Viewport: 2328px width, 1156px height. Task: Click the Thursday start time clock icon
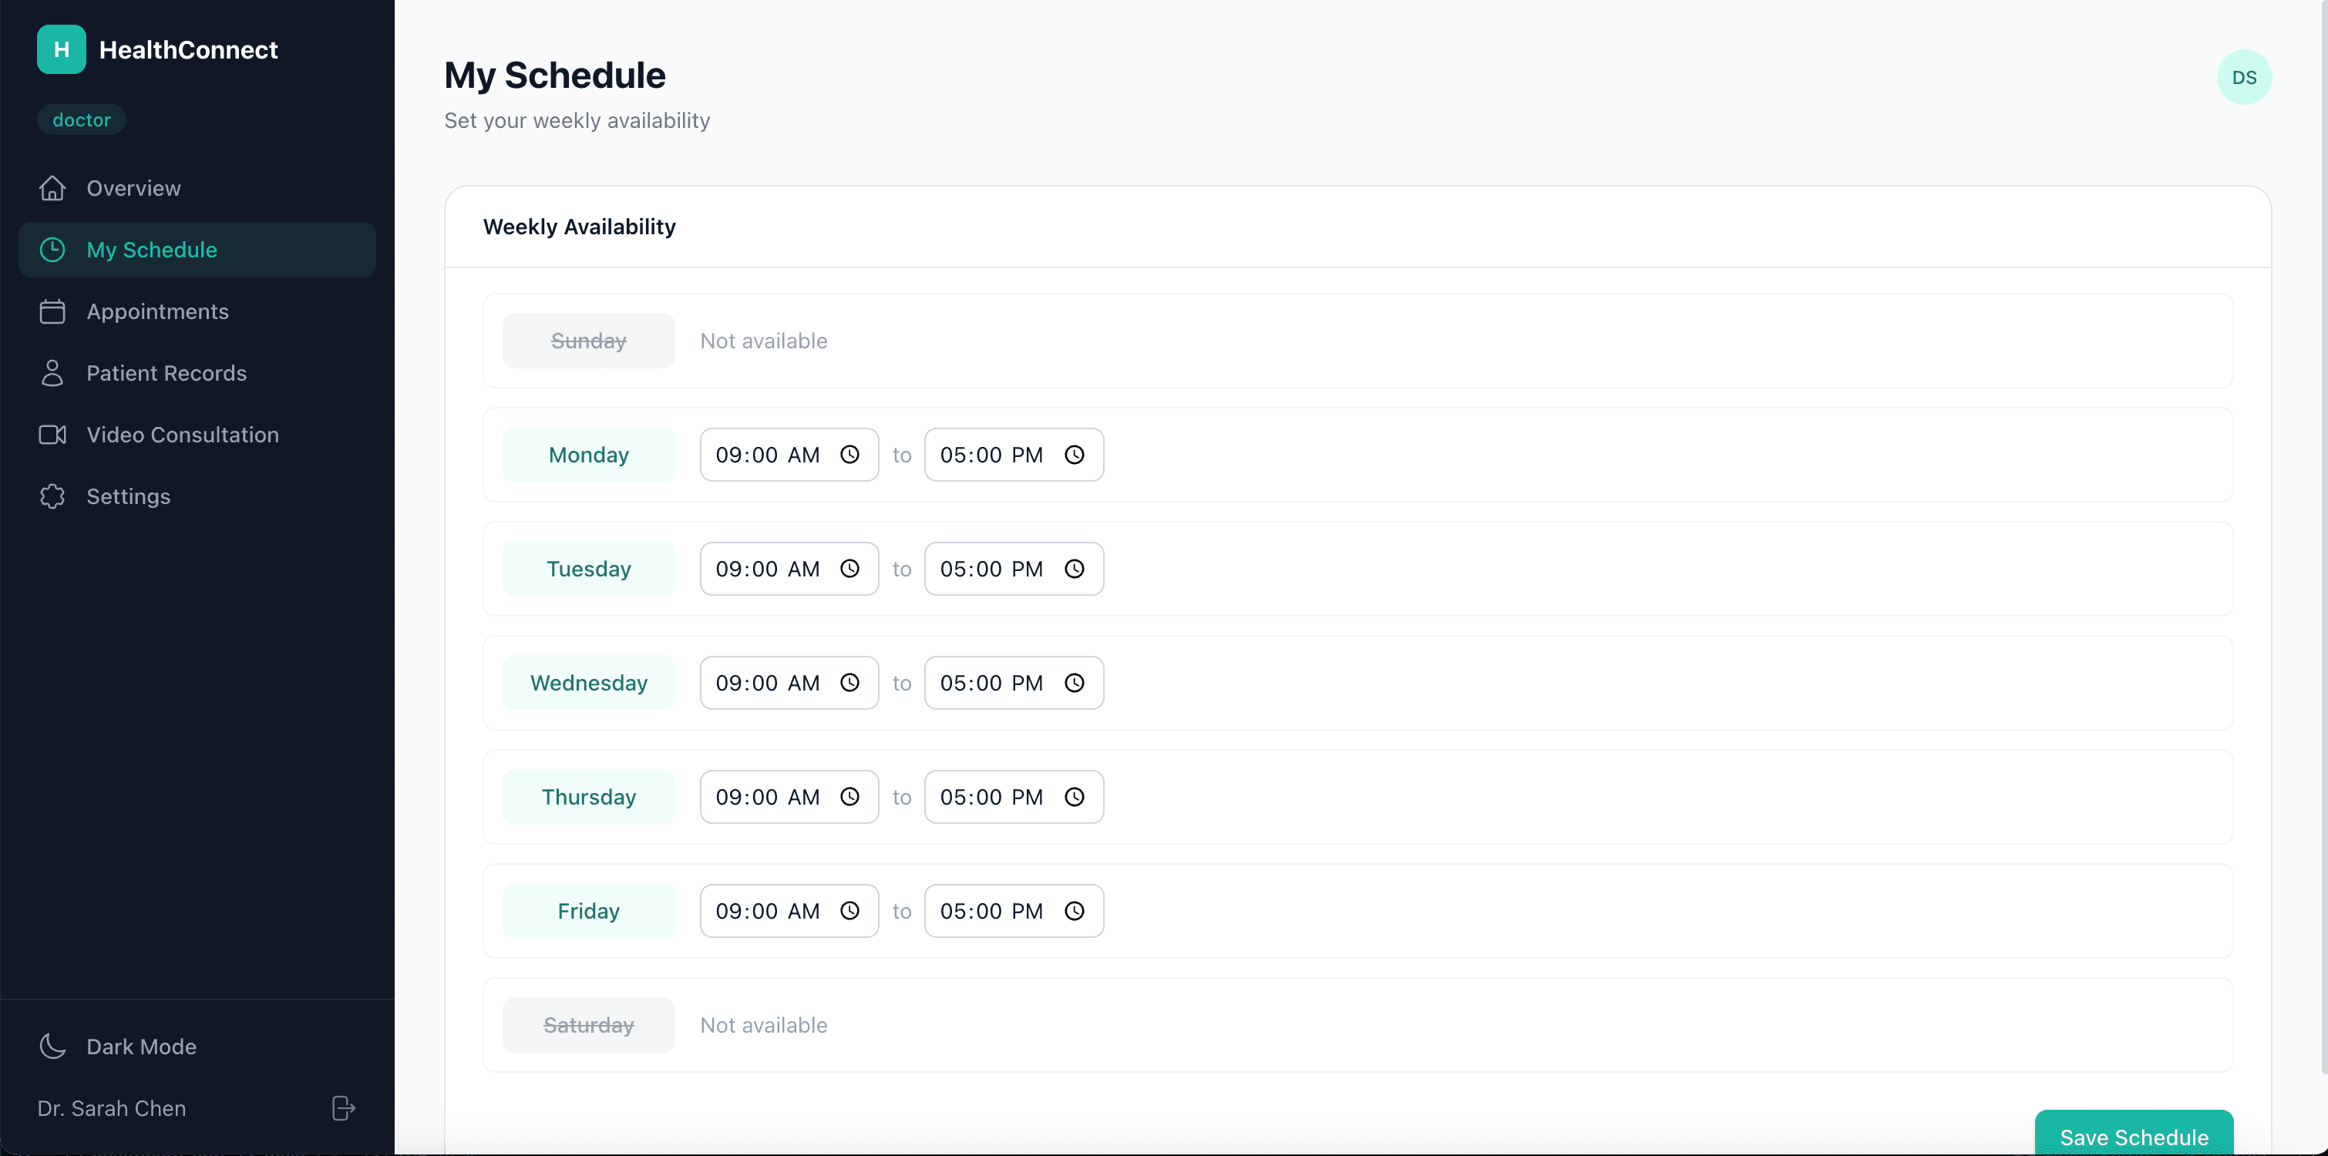849,797
